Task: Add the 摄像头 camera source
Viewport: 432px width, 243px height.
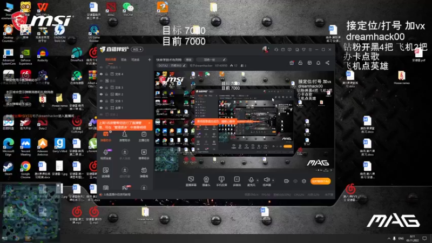Action: [x=206, y=181]
